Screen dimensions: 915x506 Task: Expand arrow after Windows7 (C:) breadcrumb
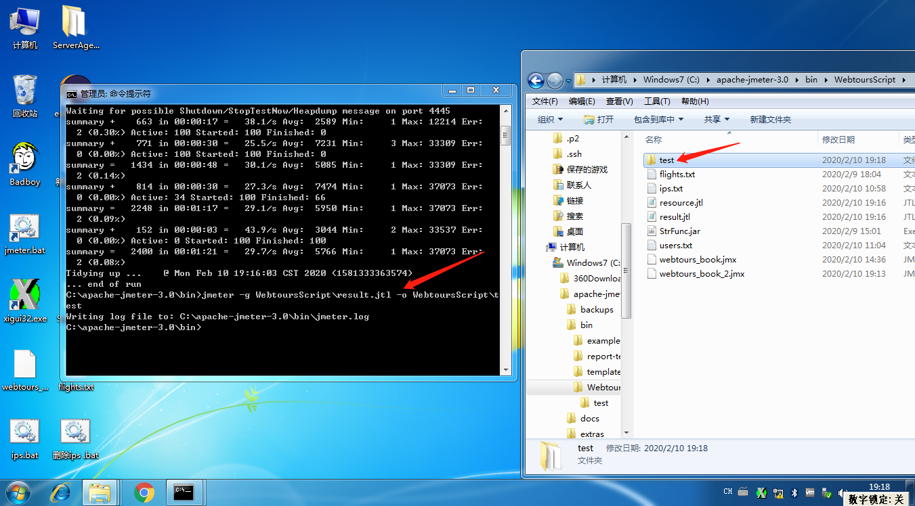(x=708, y=80)
